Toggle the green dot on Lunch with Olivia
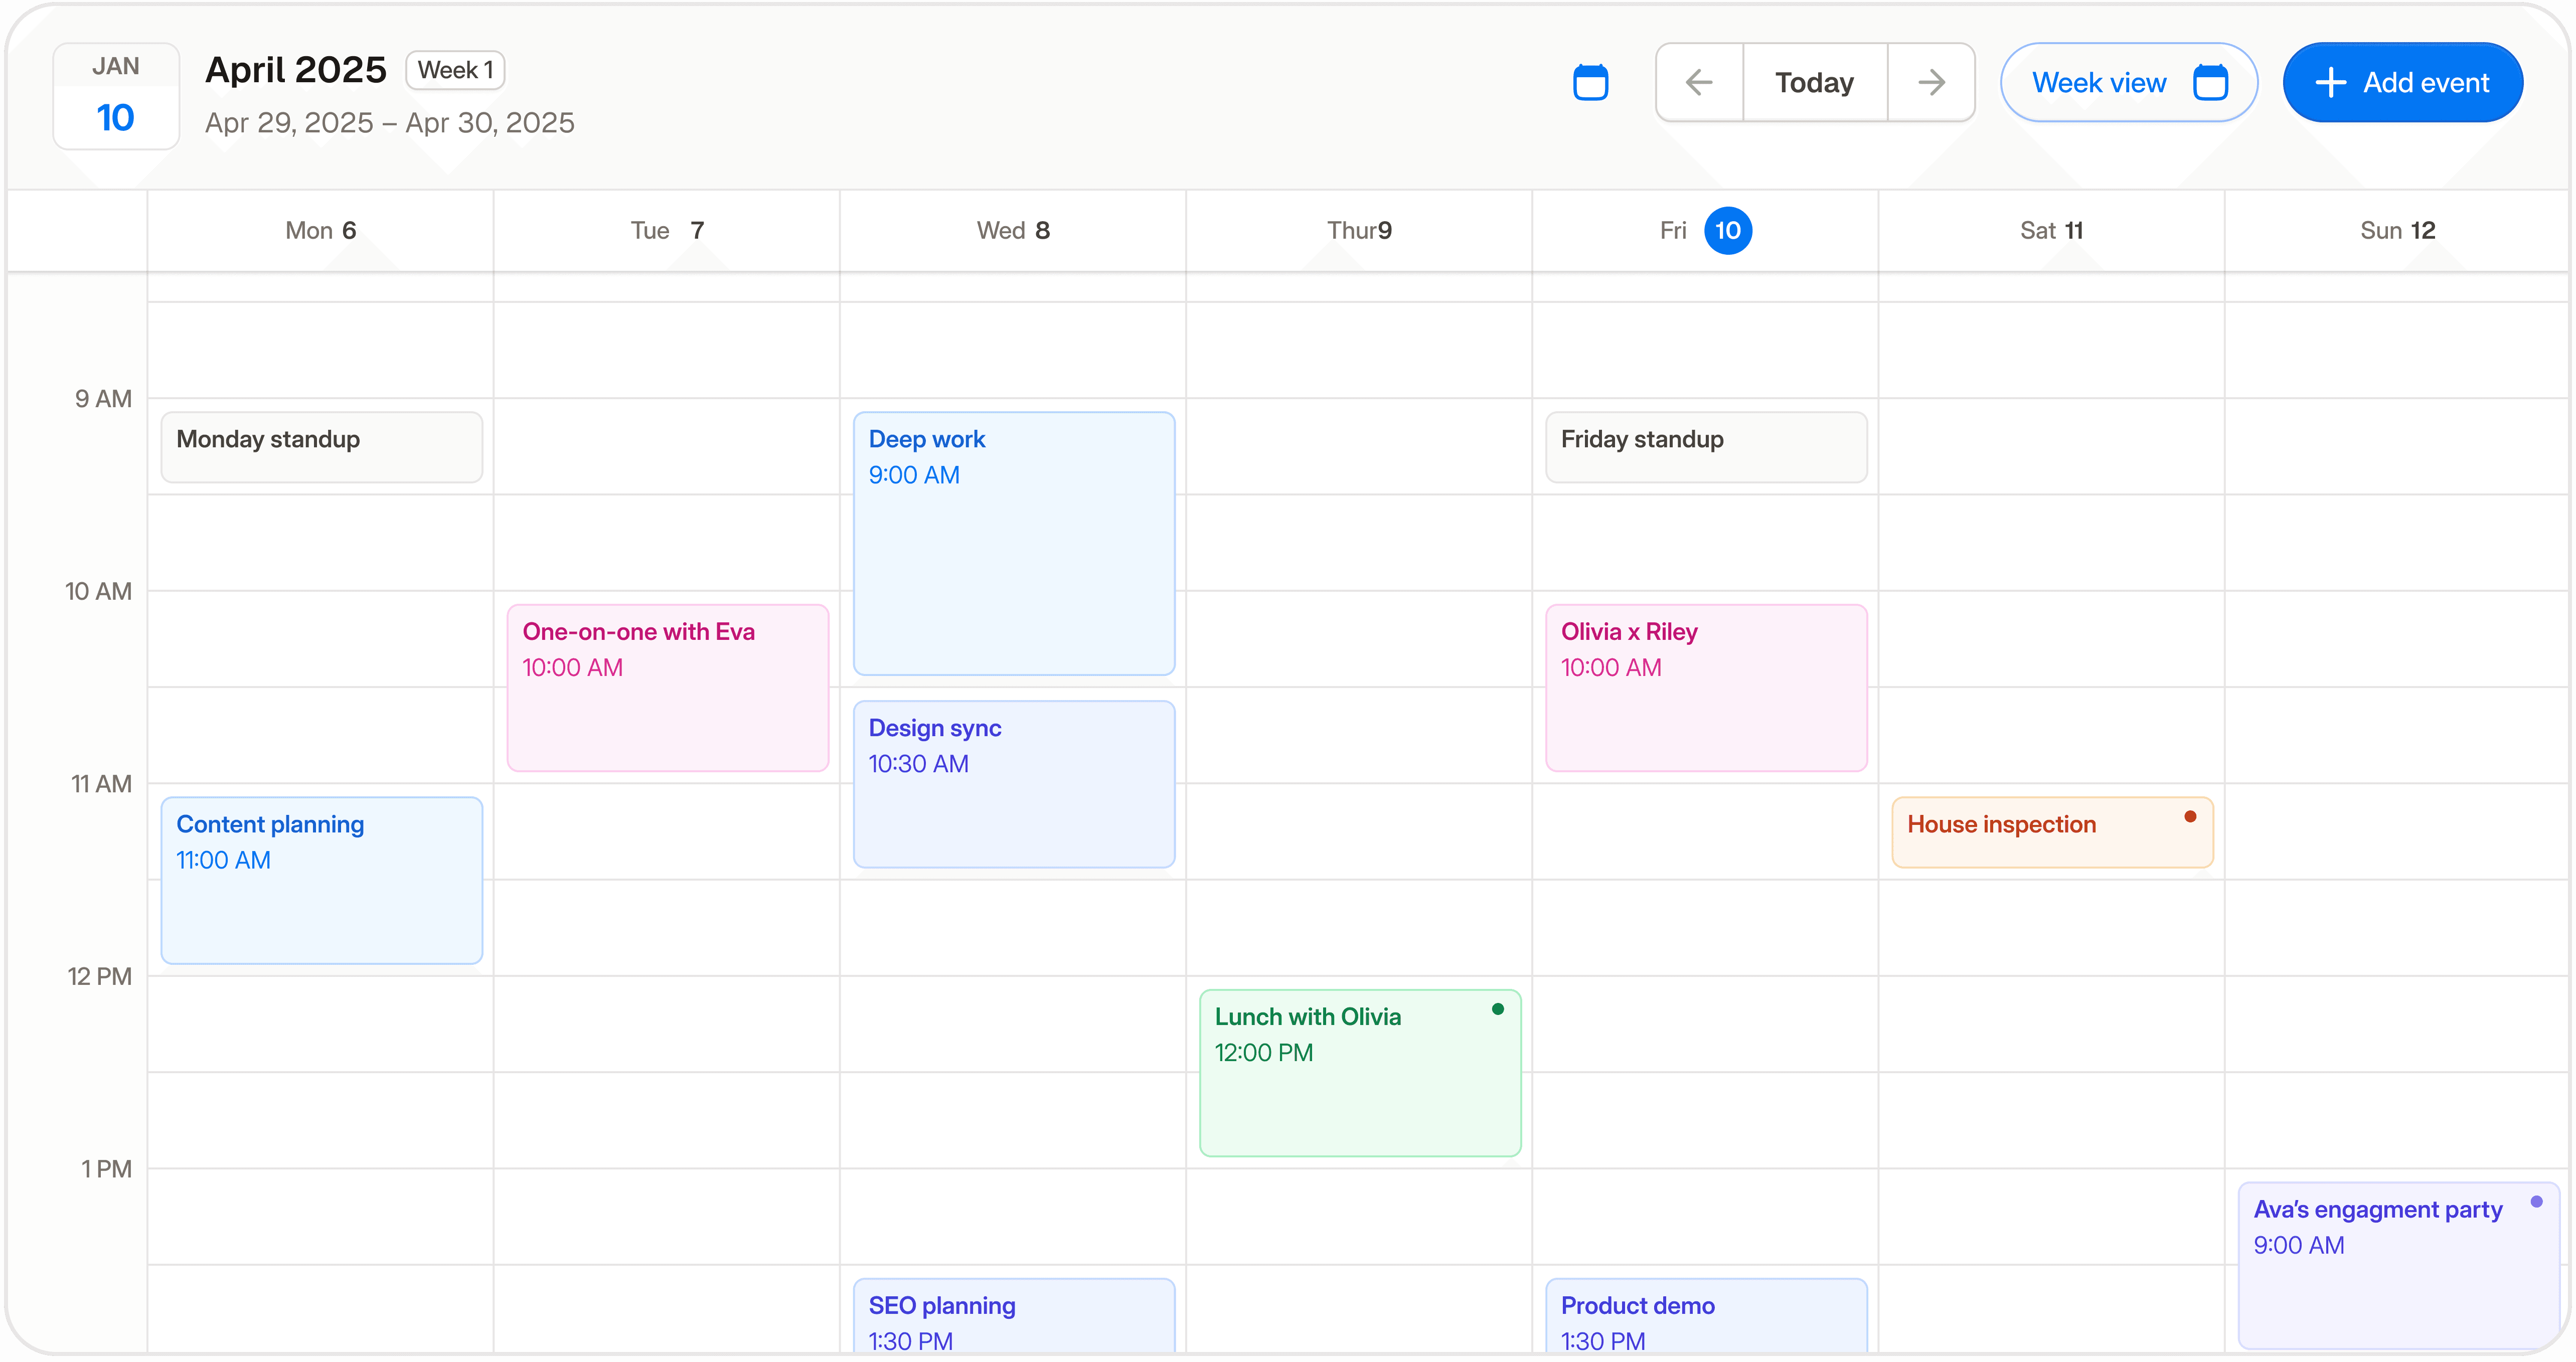 pos(1498,1009)
